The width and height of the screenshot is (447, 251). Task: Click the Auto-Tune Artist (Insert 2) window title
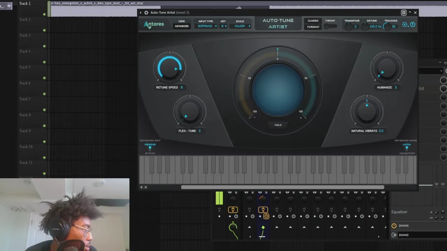(170, 13)
